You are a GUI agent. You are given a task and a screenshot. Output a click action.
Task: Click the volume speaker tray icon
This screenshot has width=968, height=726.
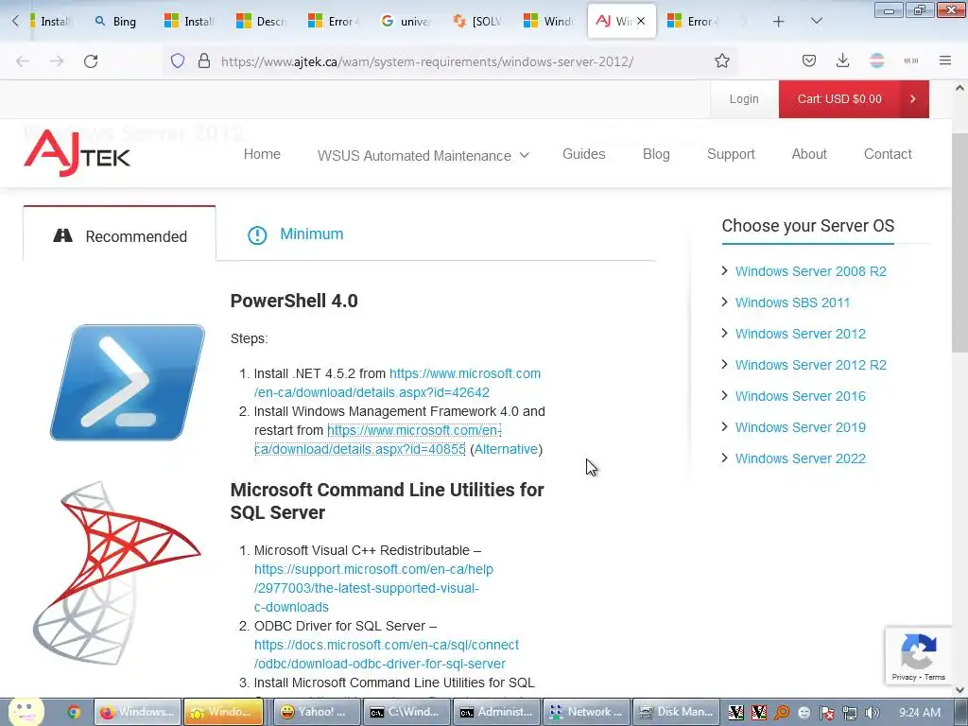(873, 713)
